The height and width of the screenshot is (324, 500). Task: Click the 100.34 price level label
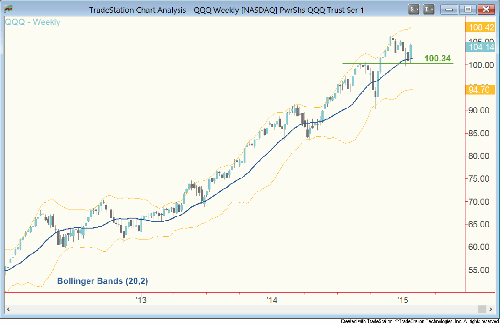pyautogui.click(x=437, y=58)
